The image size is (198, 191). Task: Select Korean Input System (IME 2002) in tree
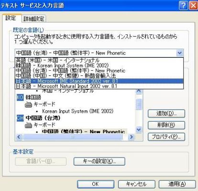78,111
